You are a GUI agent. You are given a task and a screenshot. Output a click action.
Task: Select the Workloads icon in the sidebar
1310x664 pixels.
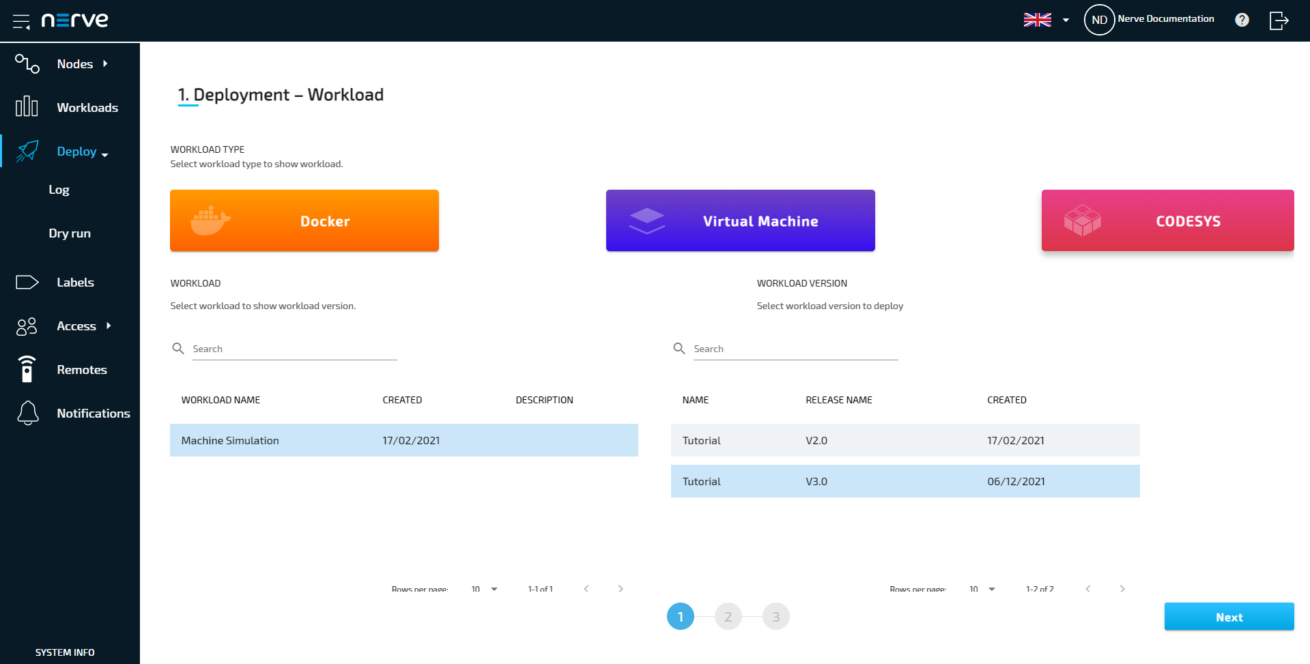pos(27,106)
